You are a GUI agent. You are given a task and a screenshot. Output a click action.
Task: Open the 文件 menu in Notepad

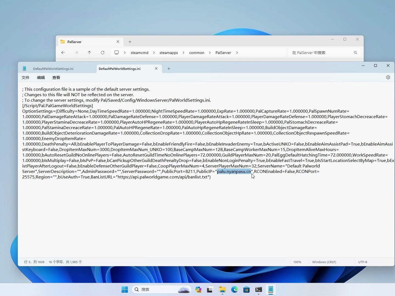click(x=26, y=78)
